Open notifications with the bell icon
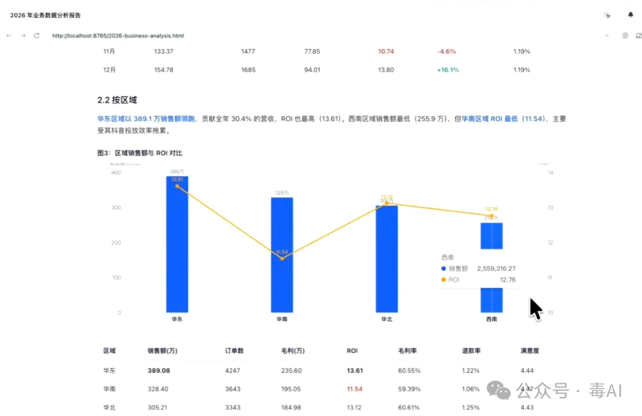Viewport: 642px width, 416px height. [631, 15]
